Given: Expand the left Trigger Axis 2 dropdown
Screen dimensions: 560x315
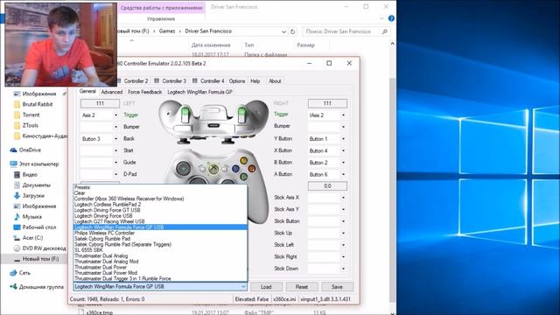Looking at the screenshot, I should [x=115, y=115].
